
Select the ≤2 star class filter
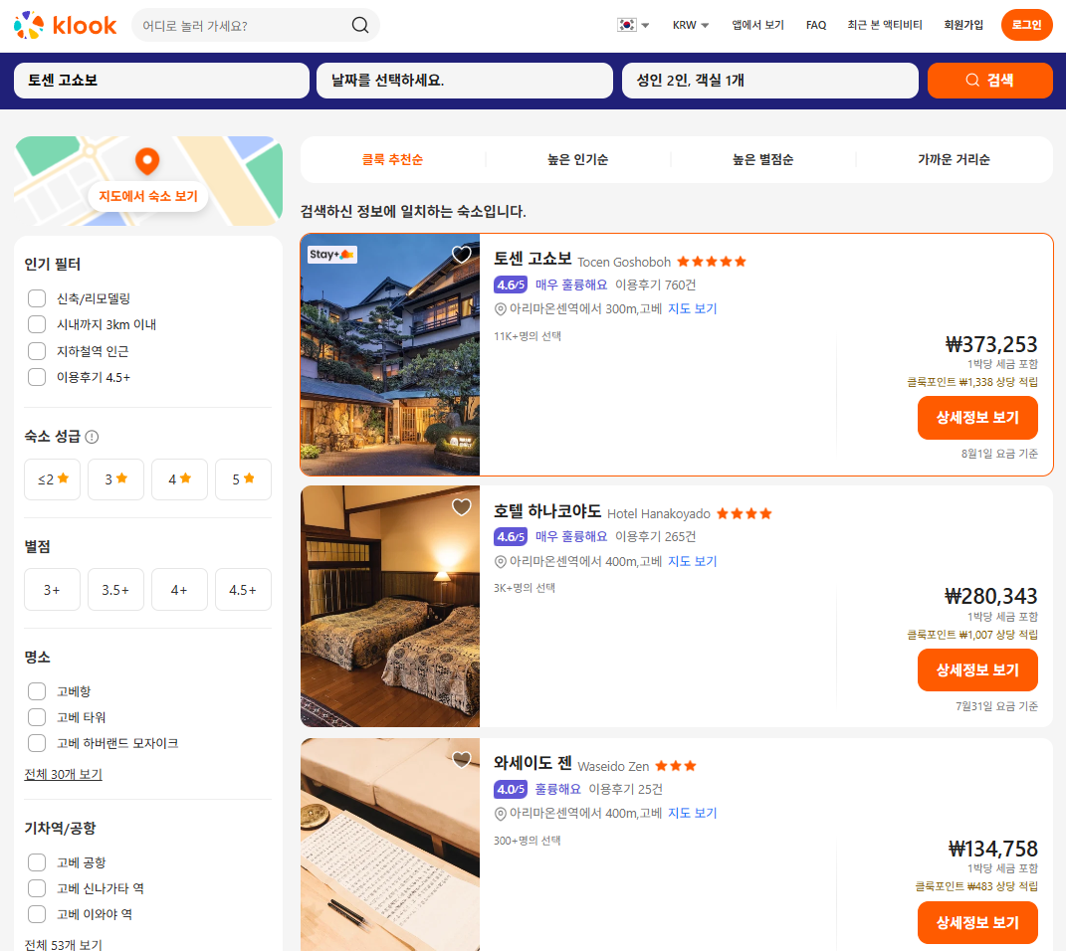(53, 479)
